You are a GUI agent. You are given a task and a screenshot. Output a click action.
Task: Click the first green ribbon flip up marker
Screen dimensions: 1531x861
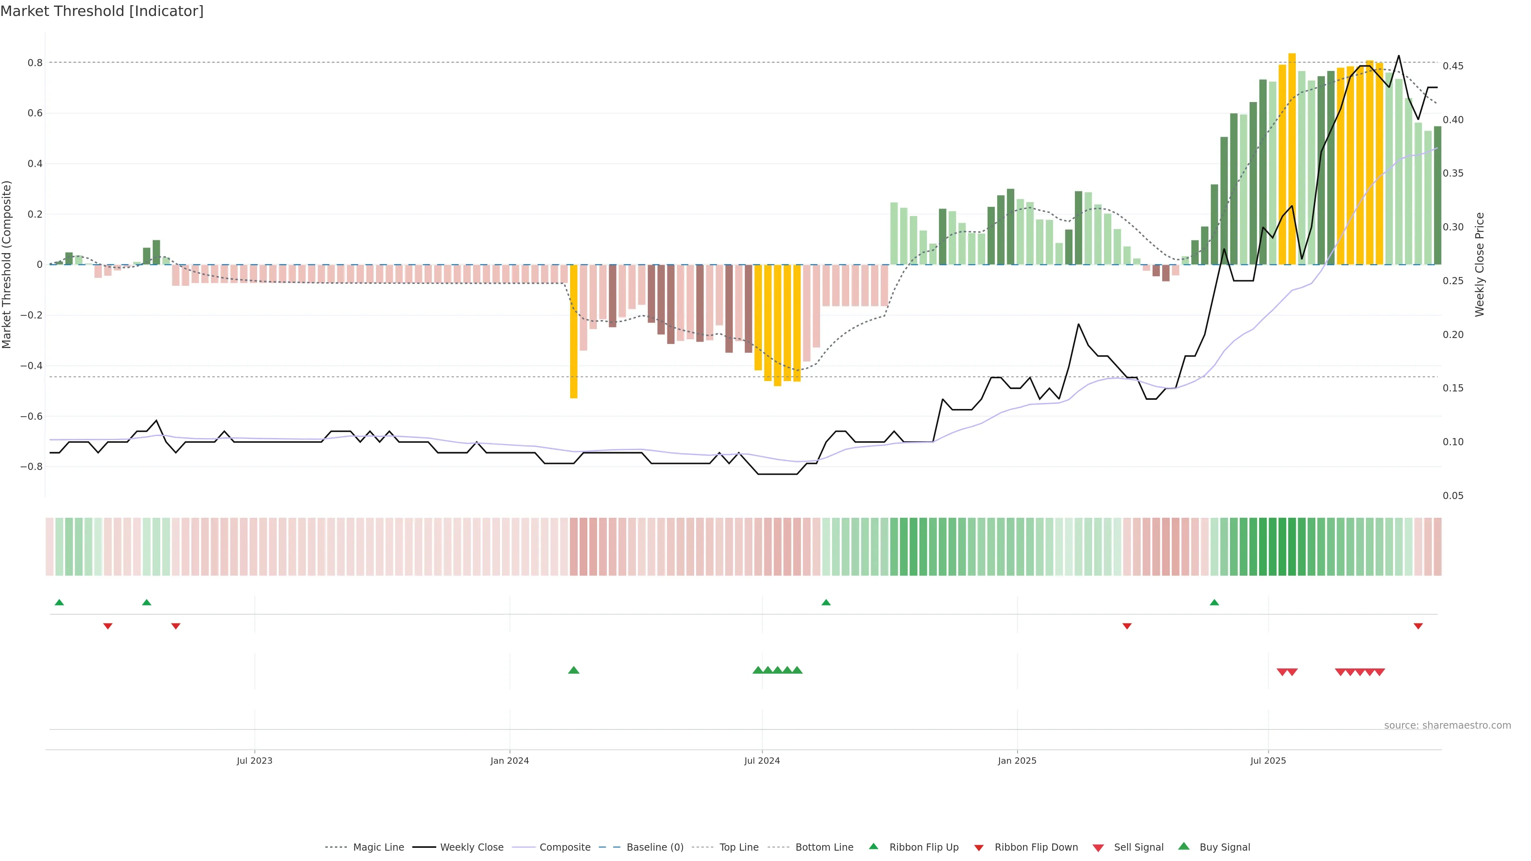click(59, 603)
